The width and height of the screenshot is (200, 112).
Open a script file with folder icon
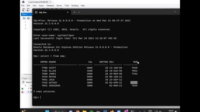pyautogui.click(x=24, y=18)
